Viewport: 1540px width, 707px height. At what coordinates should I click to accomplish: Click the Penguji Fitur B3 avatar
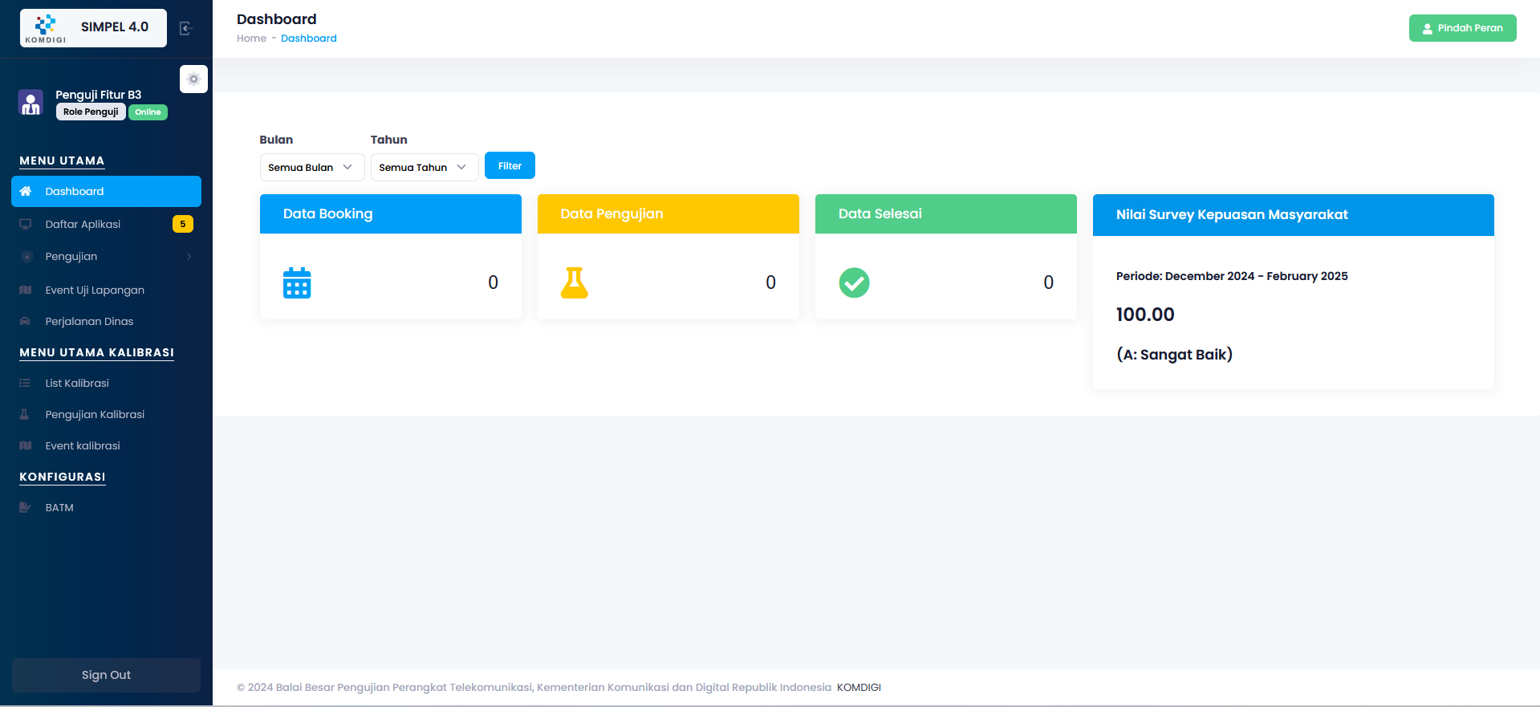(x=31, y=103)
